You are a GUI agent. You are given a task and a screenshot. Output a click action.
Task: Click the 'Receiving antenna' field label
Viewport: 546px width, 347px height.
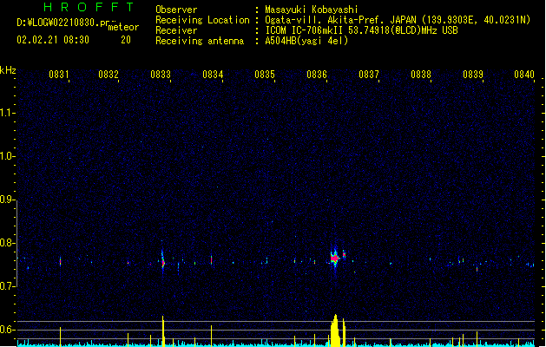point(200,41)
